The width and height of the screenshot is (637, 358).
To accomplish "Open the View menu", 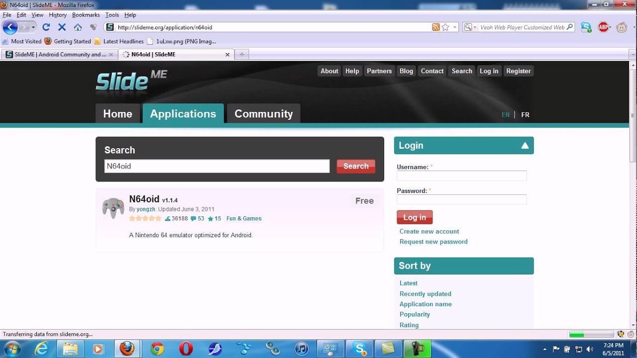I will tap(37, 15).
